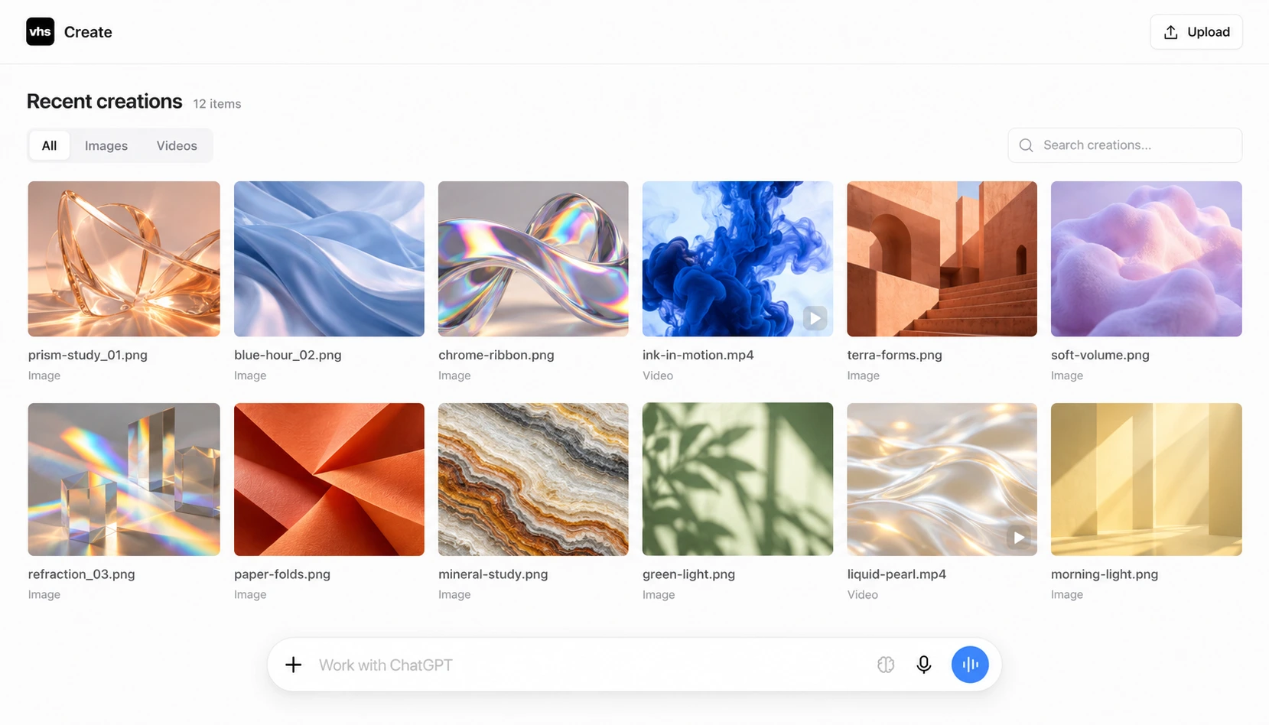Click the file name morning-light.png

click(x=1105, y=574)
